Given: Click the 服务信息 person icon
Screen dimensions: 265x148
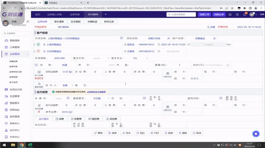Looking at the screenshot, I should (x=39, y=84).
